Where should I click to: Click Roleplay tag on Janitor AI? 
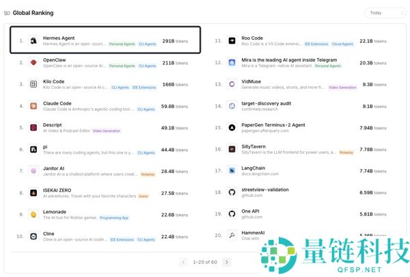click(x=148, y=174)
